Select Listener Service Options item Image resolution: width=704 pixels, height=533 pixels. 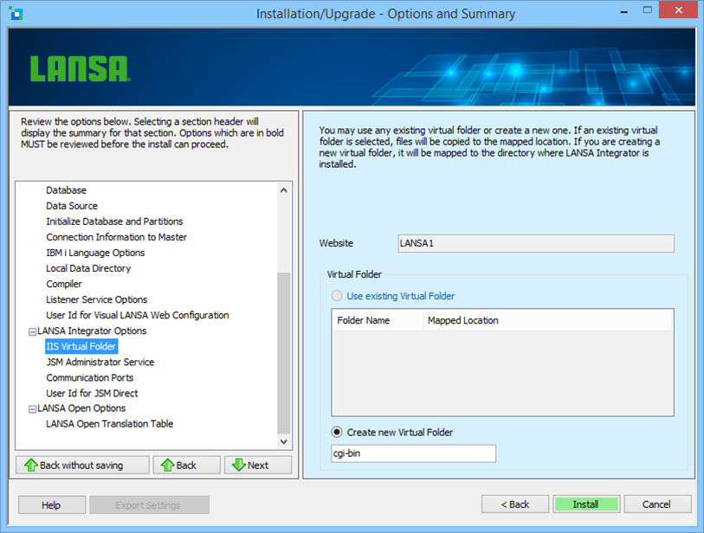point(96,299)
